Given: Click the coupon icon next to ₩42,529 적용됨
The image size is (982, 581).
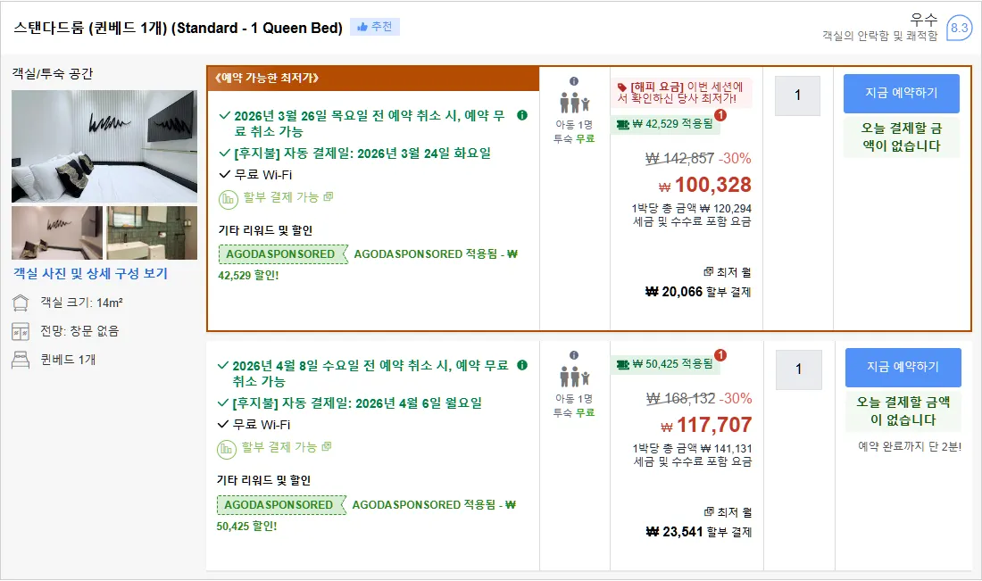Looking at the screenshot, I should [622, 124].
